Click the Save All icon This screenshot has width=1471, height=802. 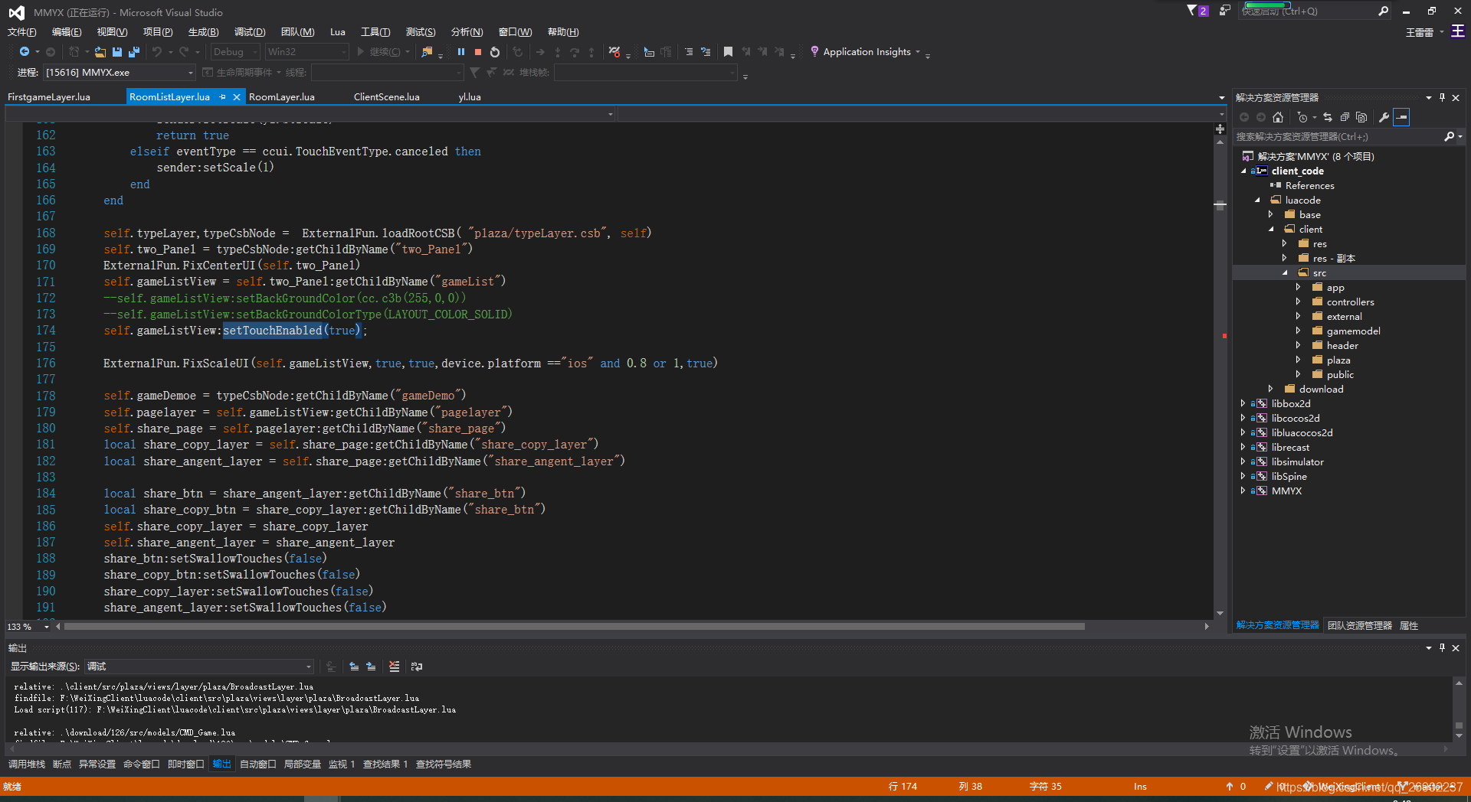pos(134,52)
